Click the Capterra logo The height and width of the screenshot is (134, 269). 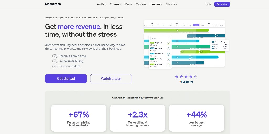[186, 82]
